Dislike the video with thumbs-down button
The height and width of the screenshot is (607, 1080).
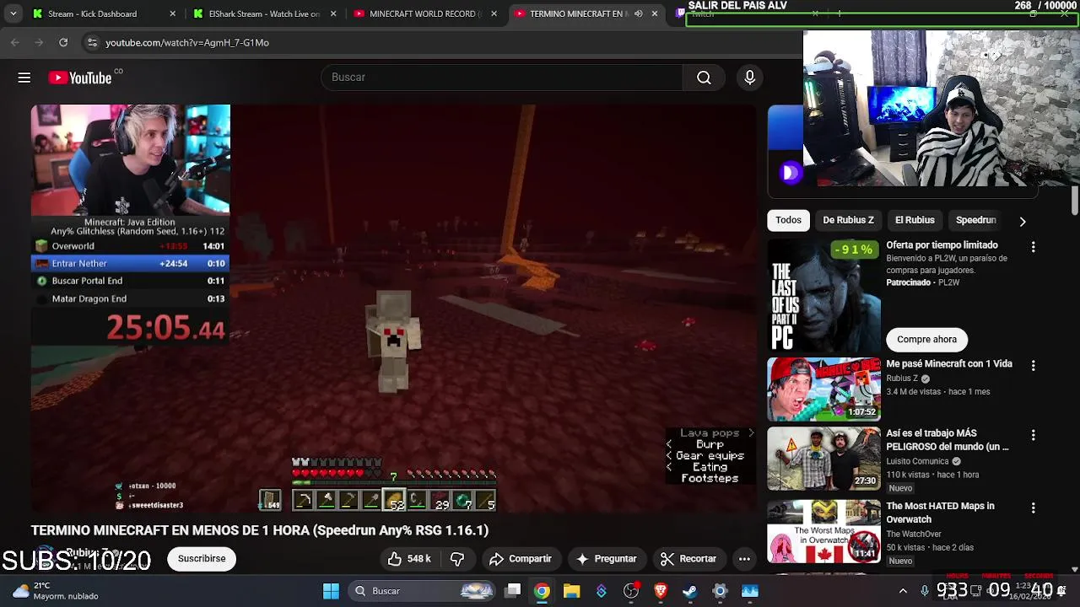(x=457, y=558)
